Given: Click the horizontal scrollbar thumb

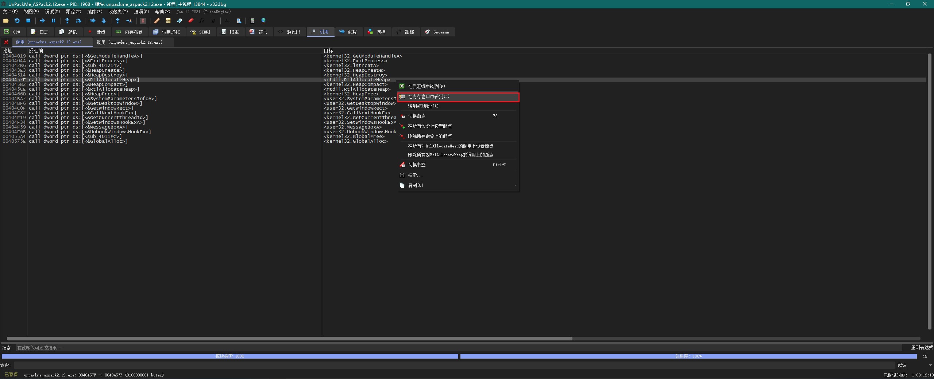Looking at the screenshot, I should (289, 339).
